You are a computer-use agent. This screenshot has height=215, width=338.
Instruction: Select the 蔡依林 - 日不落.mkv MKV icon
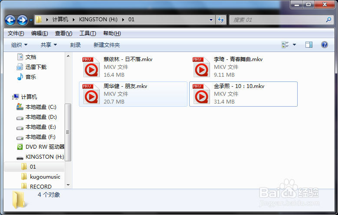pos(92,67)
